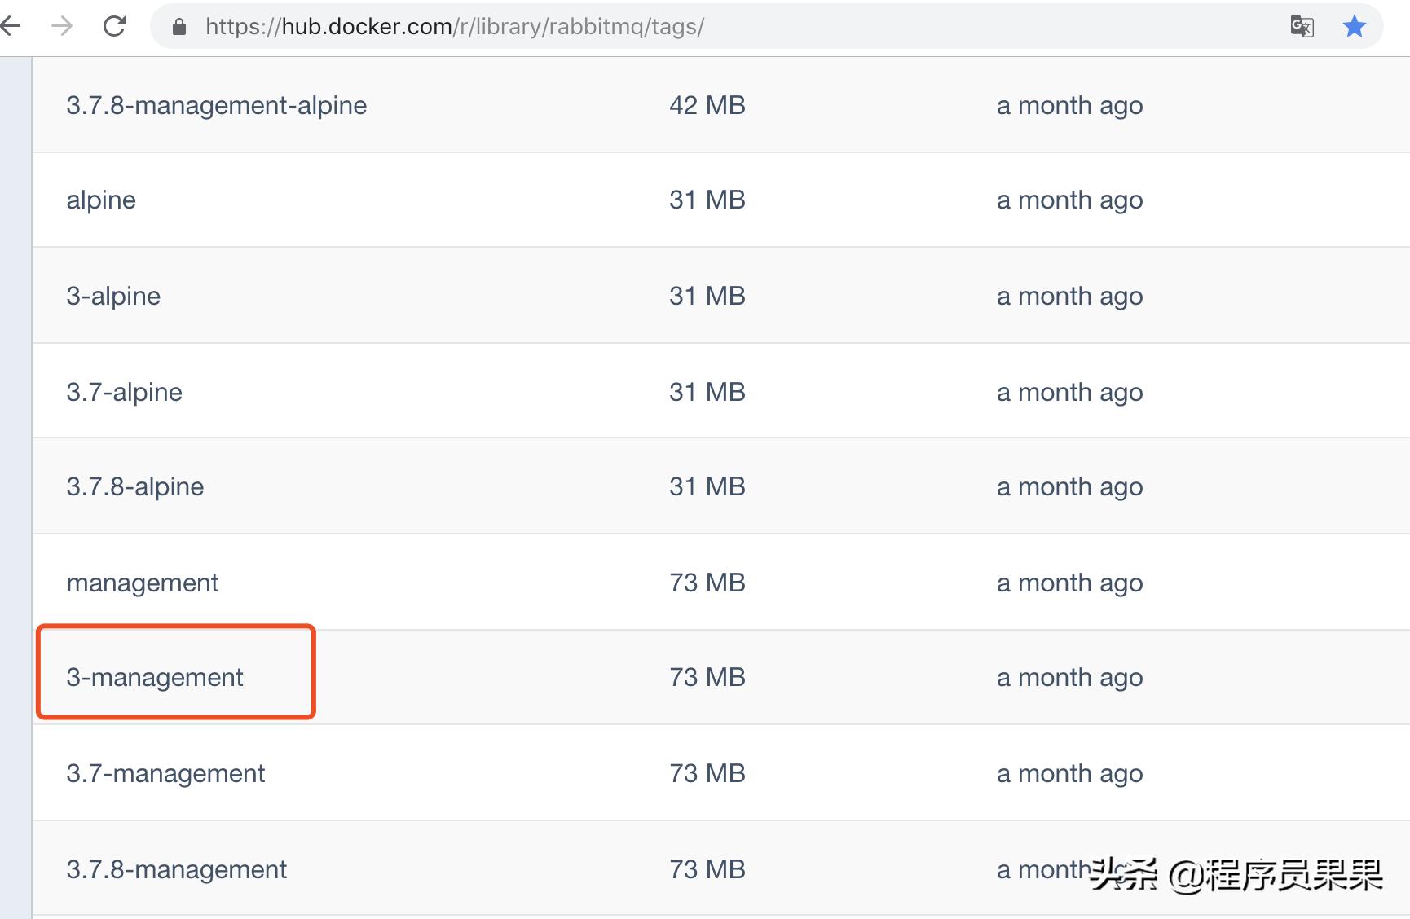
Task: Select the 3.7.8-alpine tag name
Action: (135, 487)
